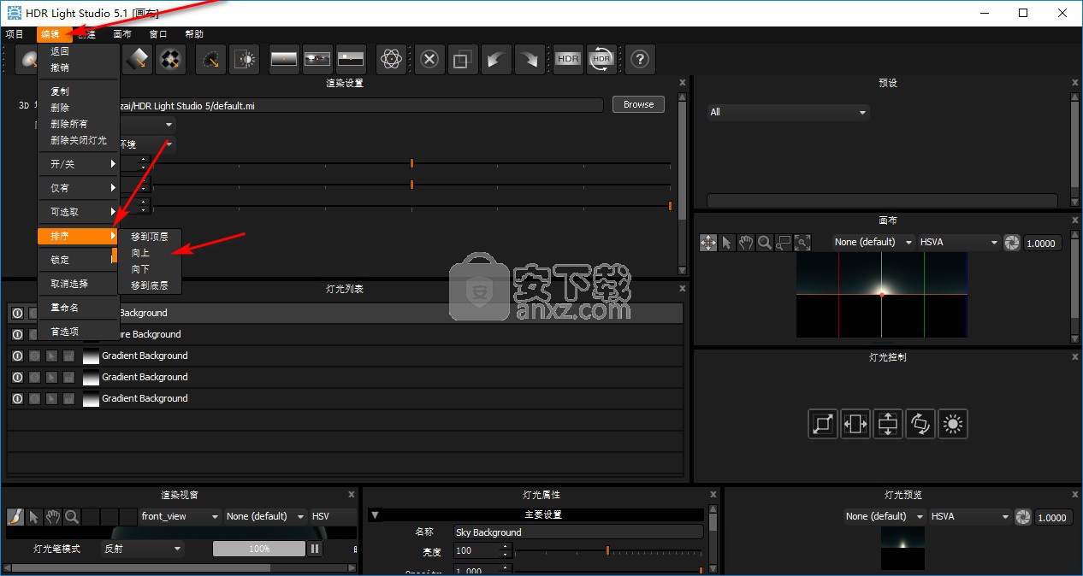
Task: Choose 移到底层 in the sort submenu
Action: 150,285
